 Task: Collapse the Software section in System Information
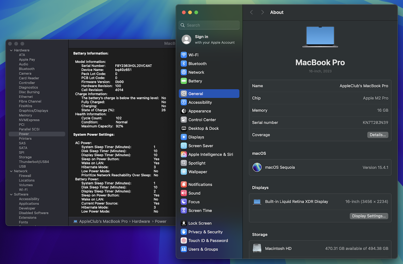(x=11, y=194)
